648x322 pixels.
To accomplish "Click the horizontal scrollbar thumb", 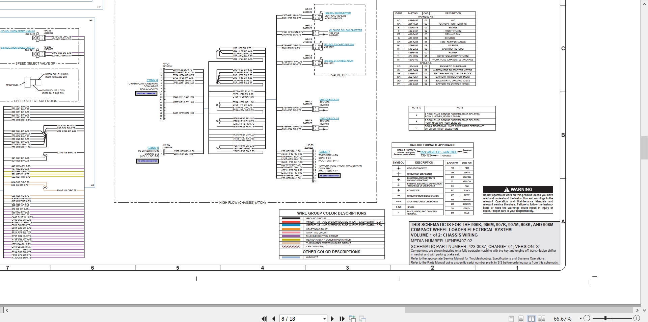I will pyautogui.click(x=519, y=310).
